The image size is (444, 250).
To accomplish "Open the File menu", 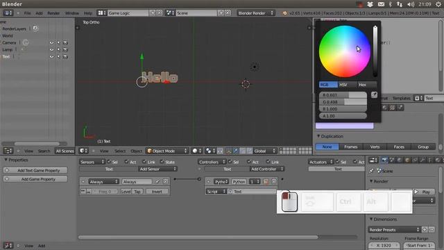I will click(27, 13).
